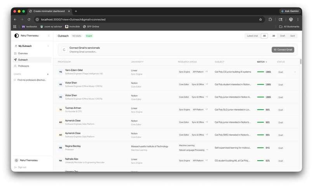
Task: Expand +1 research areas for Nathalie Alex
Action: (207, 160)
